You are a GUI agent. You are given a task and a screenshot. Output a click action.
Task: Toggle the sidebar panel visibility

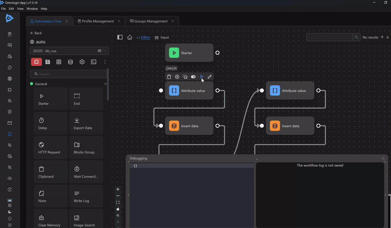[x=120, y=37]
